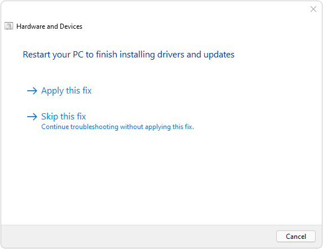Click the gray footer bar left of Cancel
Viewport: 323px width, 249px height.
(138, 237)
